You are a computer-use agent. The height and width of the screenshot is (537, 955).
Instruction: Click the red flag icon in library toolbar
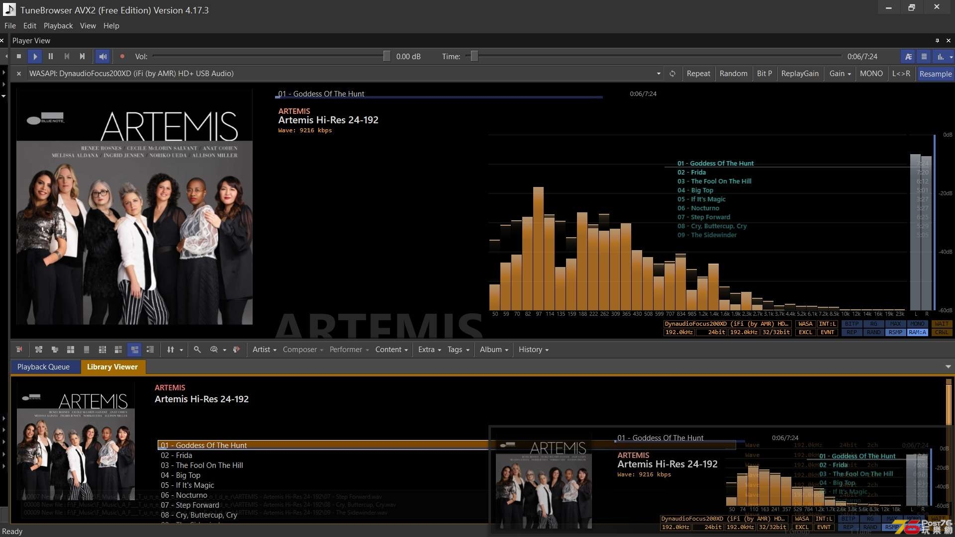pyautogui.click(x=236, y=350)
